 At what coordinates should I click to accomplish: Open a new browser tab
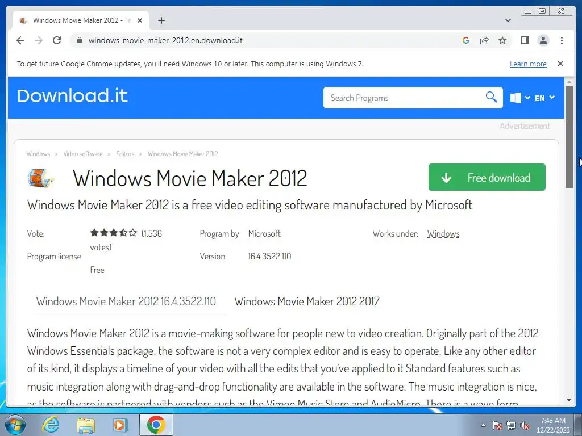click(161, 20)
